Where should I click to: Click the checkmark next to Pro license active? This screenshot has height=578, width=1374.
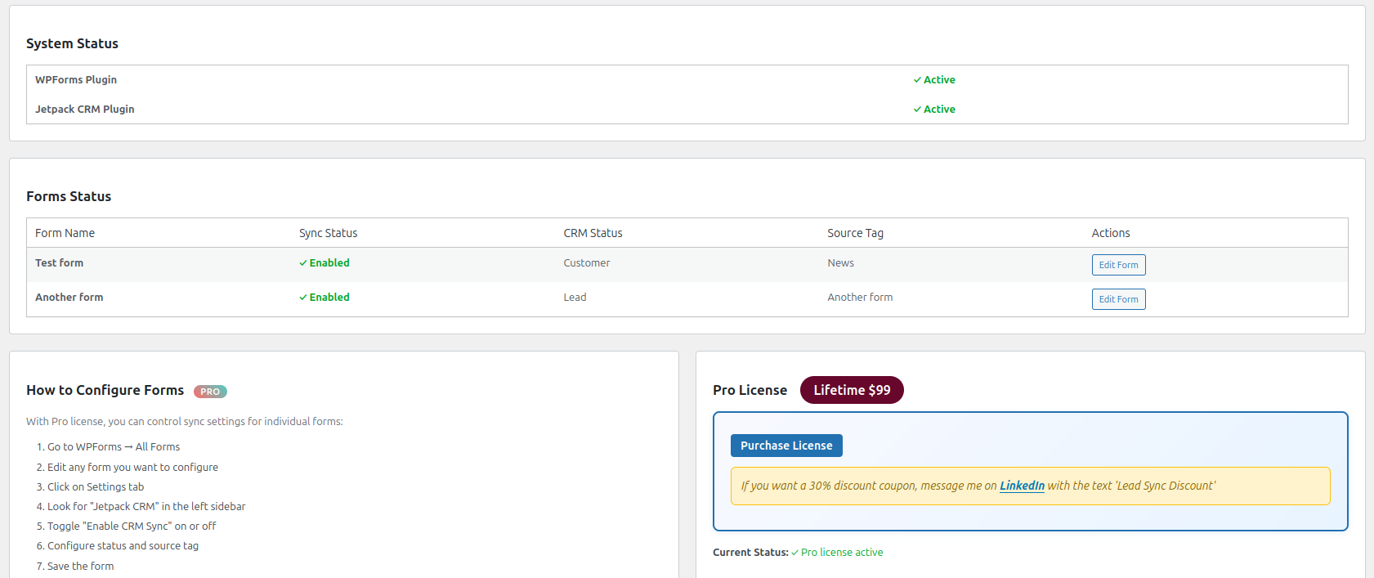pos(794,553)
